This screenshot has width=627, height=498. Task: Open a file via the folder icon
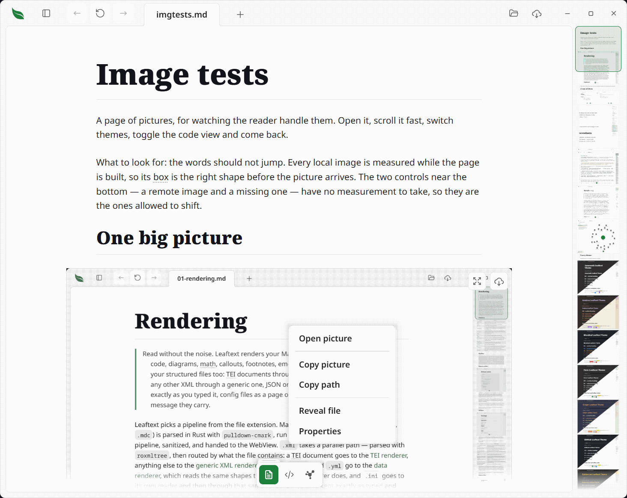pyautogui.click(x=514, y=13)
